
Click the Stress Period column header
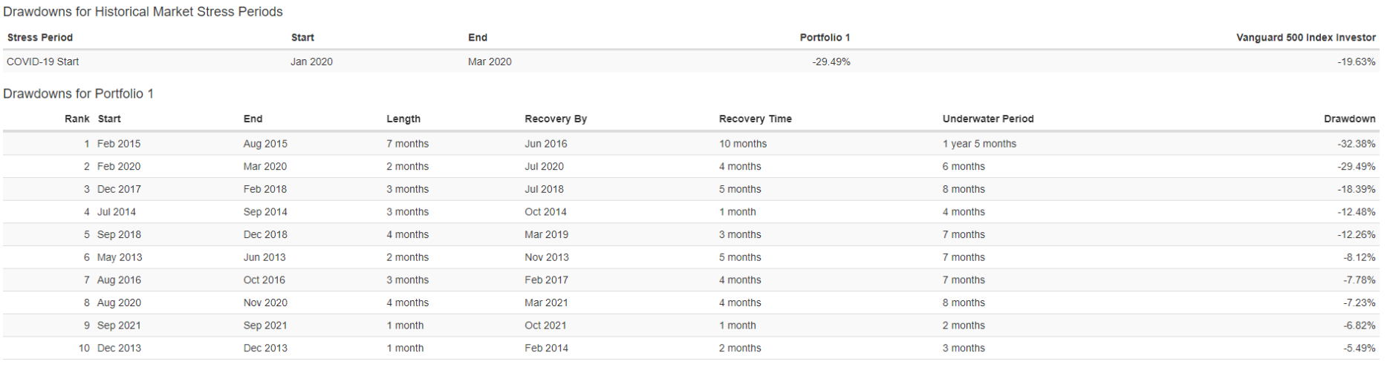tap(40, 37)
